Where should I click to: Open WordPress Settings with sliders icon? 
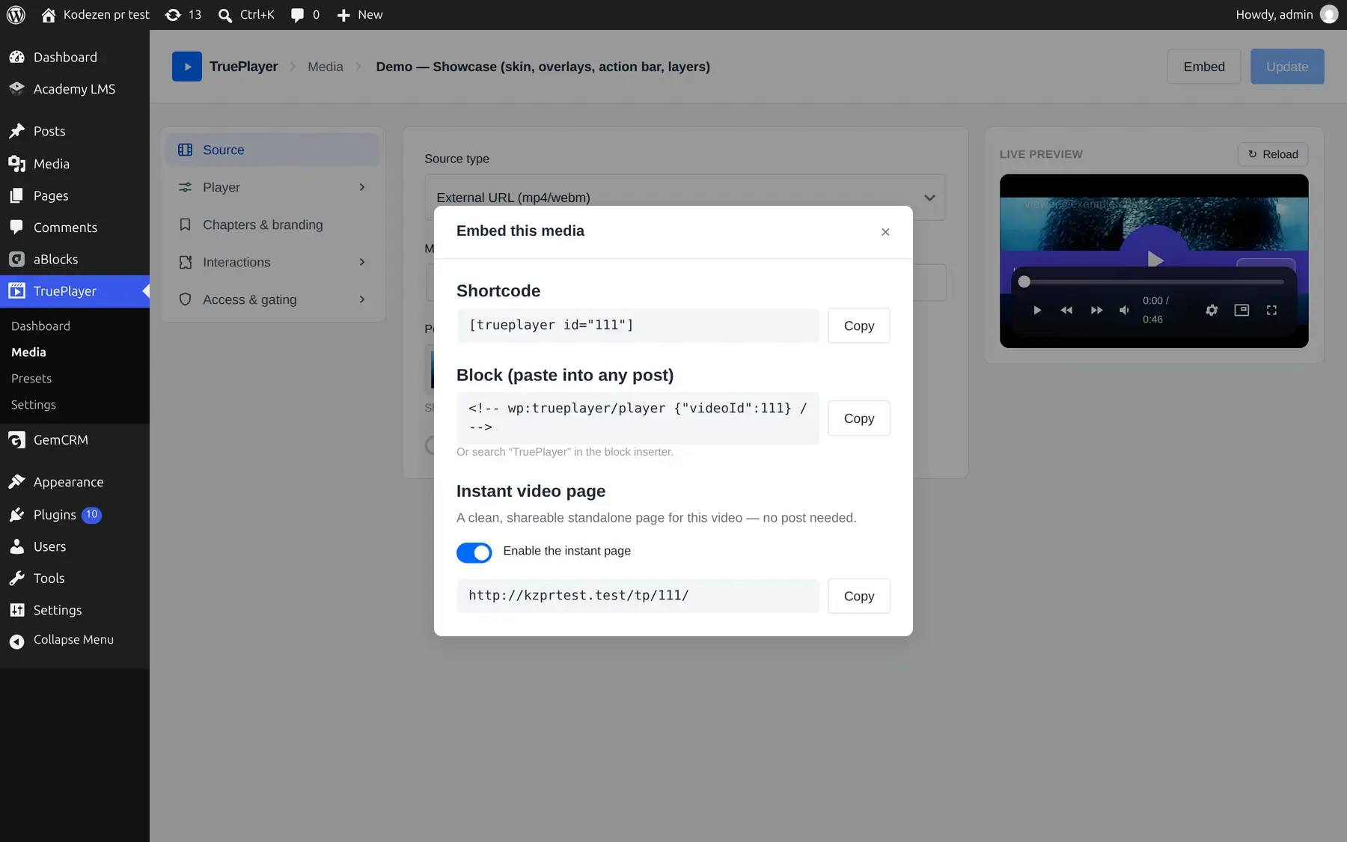click(x=75, y=611)
